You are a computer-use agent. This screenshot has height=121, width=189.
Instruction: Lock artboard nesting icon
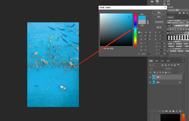pos(163,72)
